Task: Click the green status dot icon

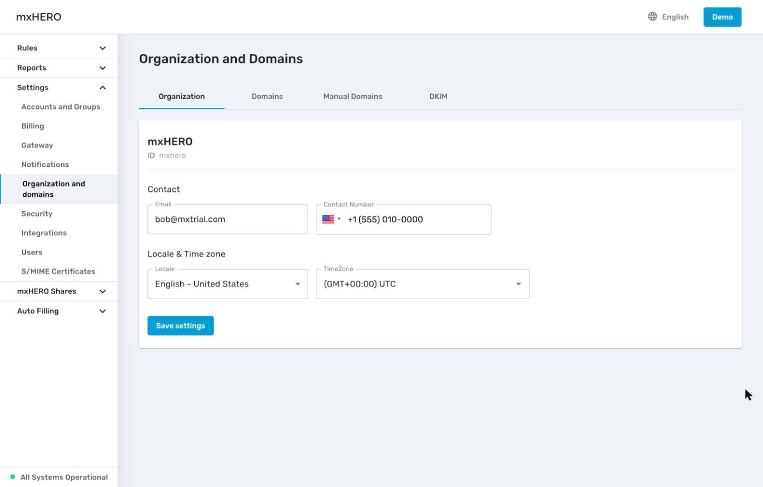Action: (13, 477)
